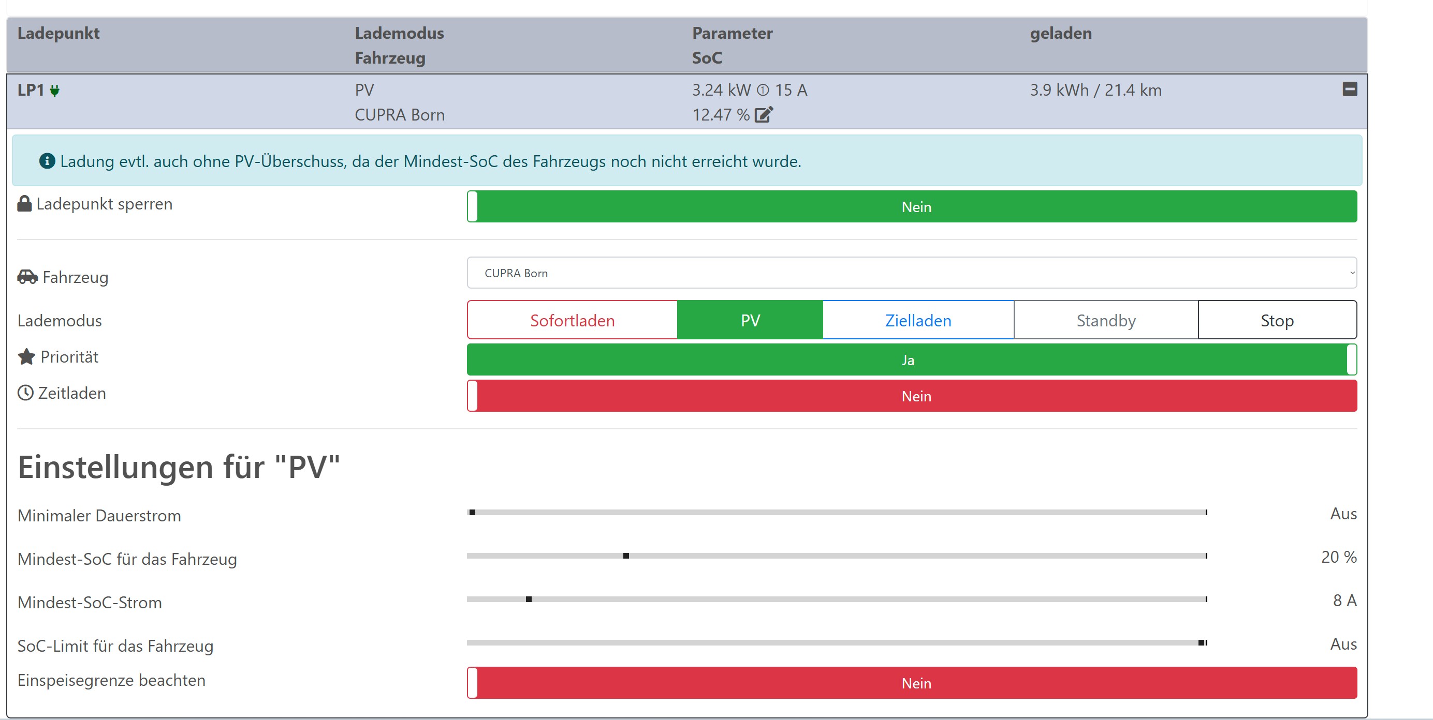1433x720 pixels.
Task: Collapse the LP1 panel with minus icon
Action: tap(1349, 89)
